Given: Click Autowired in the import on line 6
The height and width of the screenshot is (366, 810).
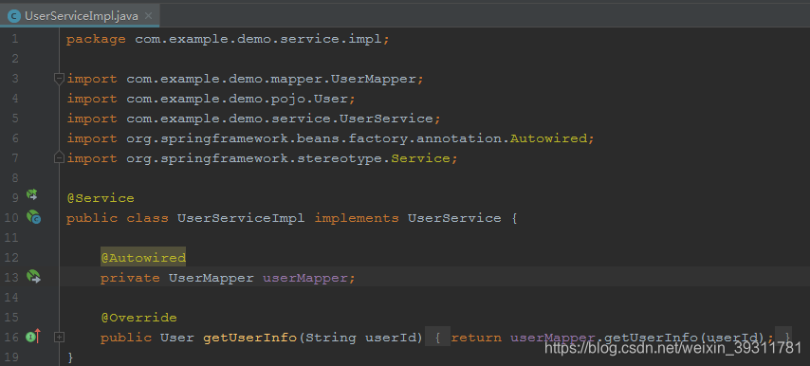Looking at the screenshot, I should tap(548, 138).
